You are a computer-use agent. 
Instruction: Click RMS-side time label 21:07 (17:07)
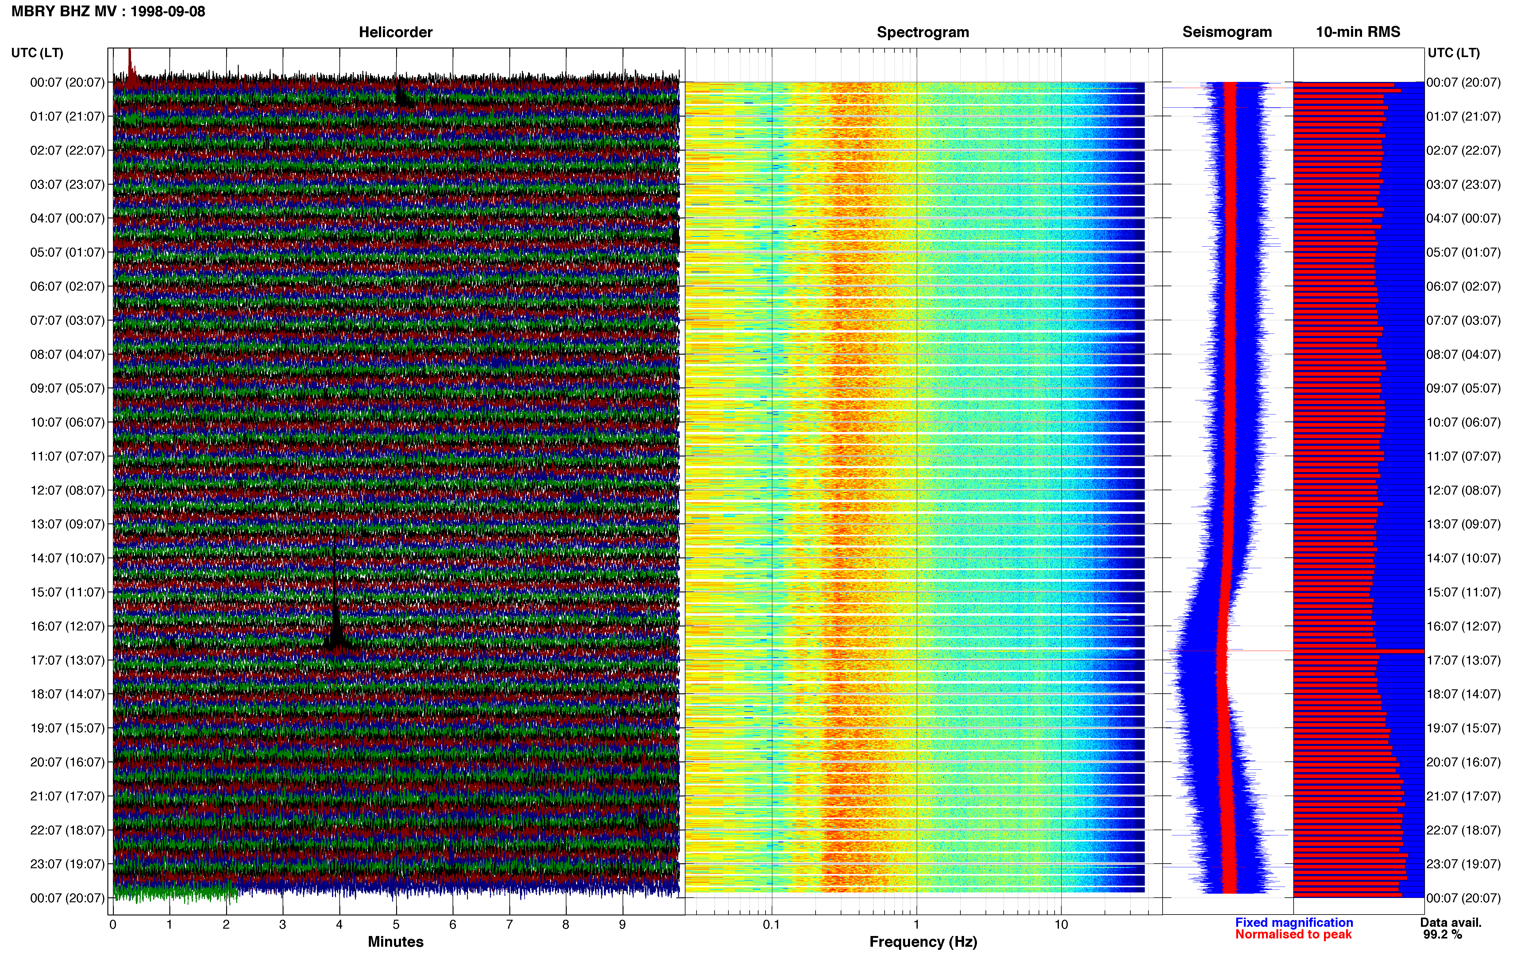pyautogui.click(x=1464, y=796)
